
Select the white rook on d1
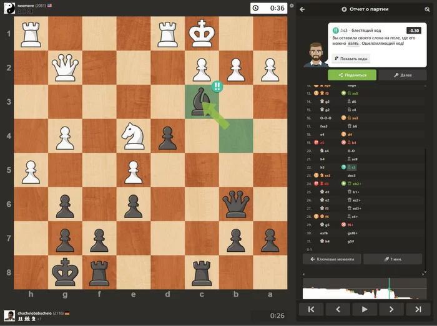(x=167, y=34)
